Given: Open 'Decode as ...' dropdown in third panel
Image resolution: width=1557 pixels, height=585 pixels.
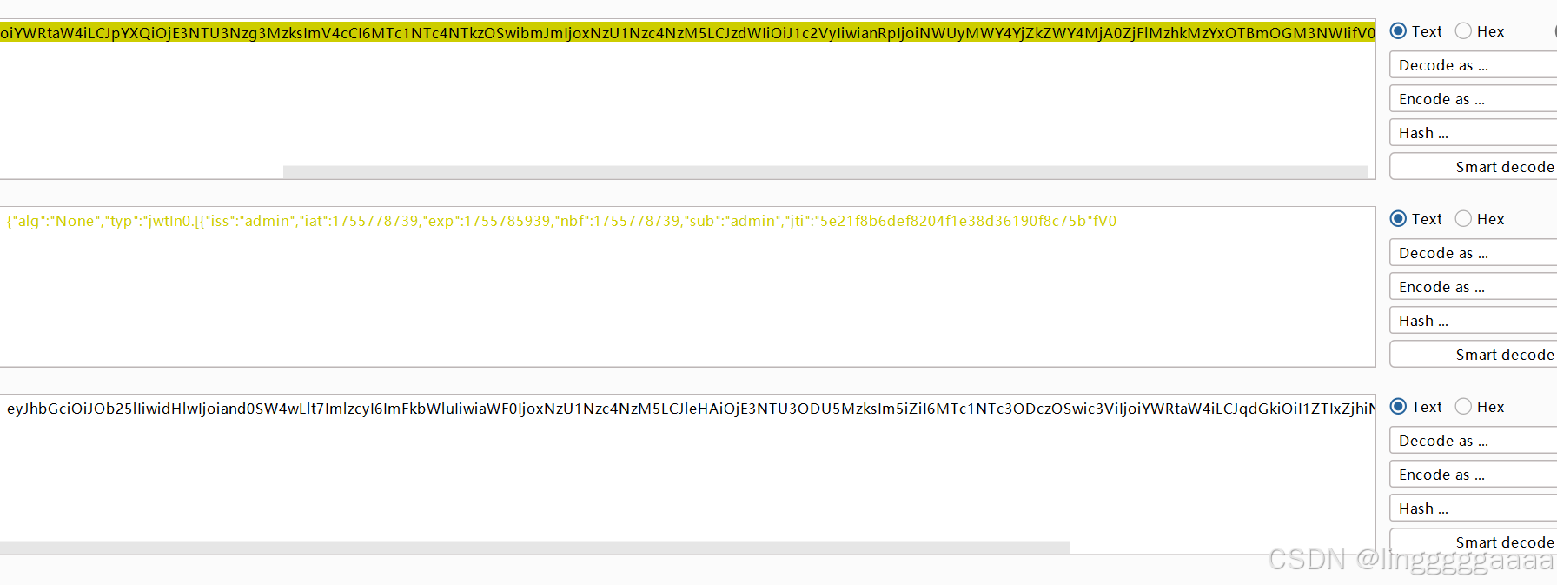Looking at the screenshot, I should pyautogui.click(x=1474, y=441).
